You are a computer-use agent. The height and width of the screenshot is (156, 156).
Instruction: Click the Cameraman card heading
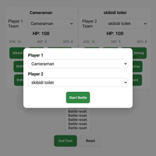click(x=41, y=13)
